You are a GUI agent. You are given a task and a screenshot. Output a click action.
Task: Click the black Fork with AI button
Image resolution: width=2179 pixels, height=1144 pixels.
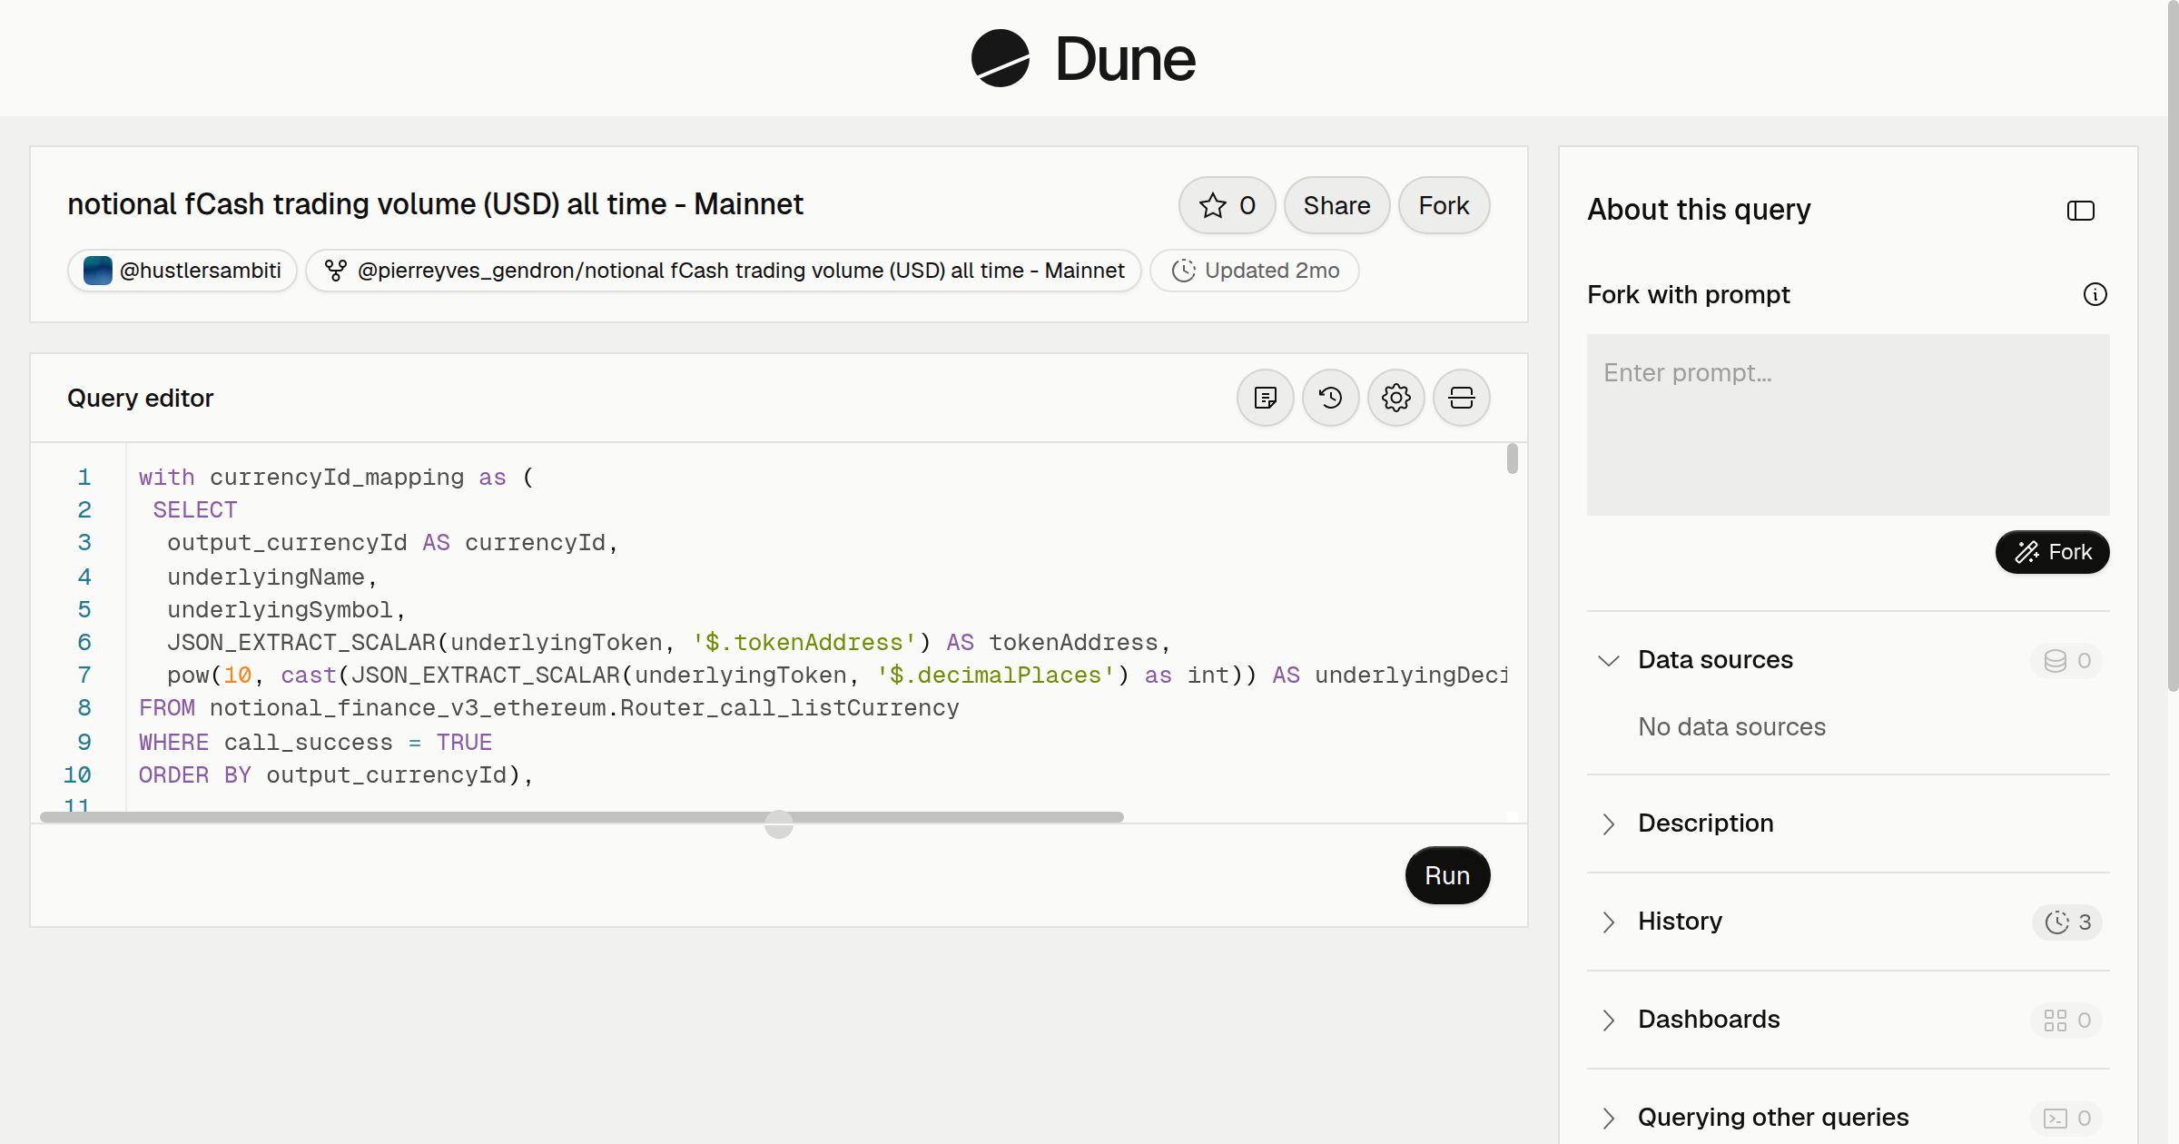2052,552
